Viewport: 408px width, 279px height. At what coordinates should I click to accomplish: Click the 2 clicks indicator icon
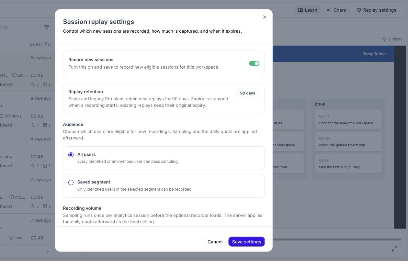[384, 39]
